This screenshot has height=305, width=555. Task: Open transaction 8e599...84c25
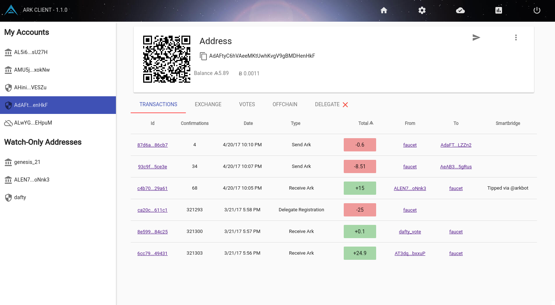(152, 232)
